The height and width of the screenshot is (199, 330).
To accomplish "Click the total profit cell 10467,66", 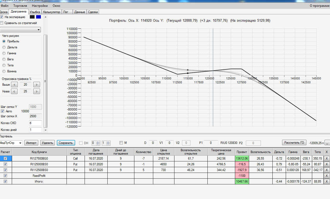I will click(x=241, y=181).
